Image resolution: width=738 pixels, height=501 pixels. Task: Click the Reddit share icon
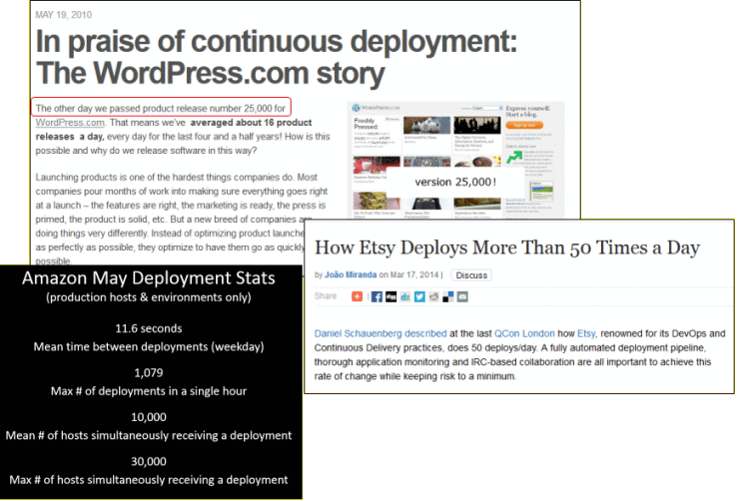tap(433, 296)
